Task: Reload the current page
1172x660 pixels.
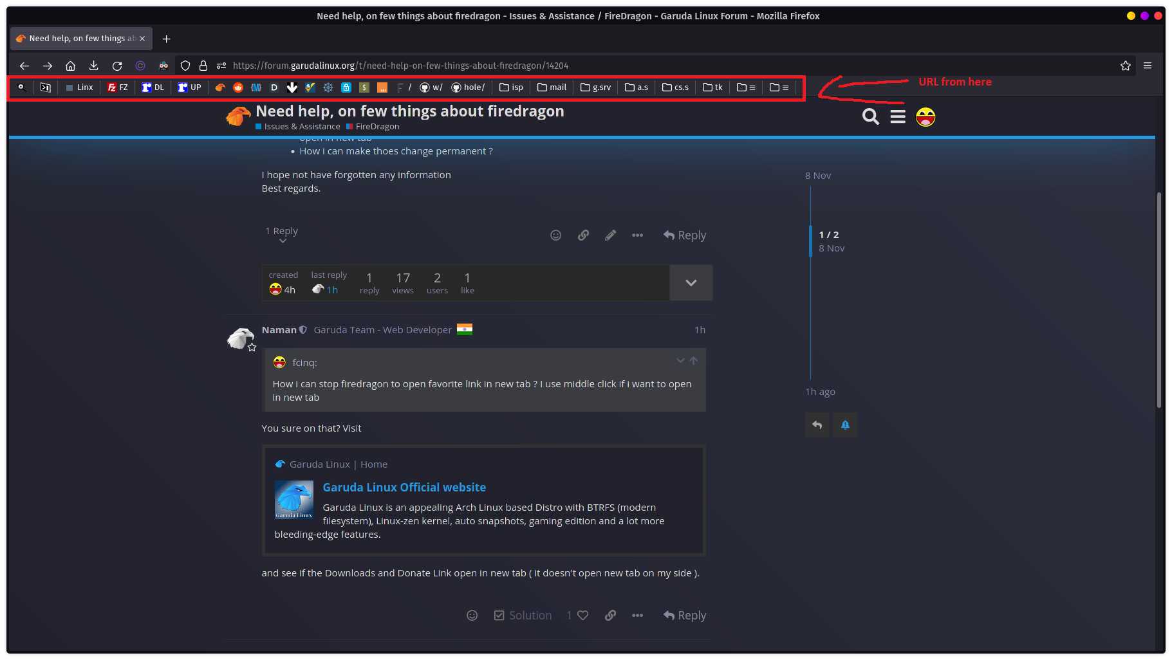Action: click(117, 66)
